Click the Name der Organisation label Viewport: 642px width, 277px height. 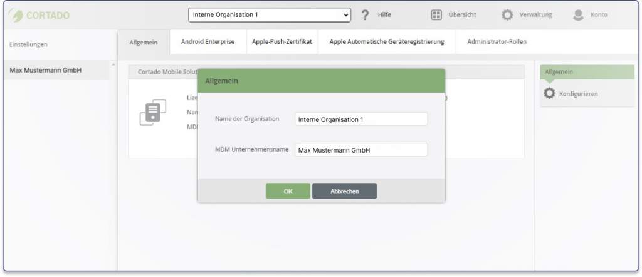pyautogui.click(x=247, y=119)
